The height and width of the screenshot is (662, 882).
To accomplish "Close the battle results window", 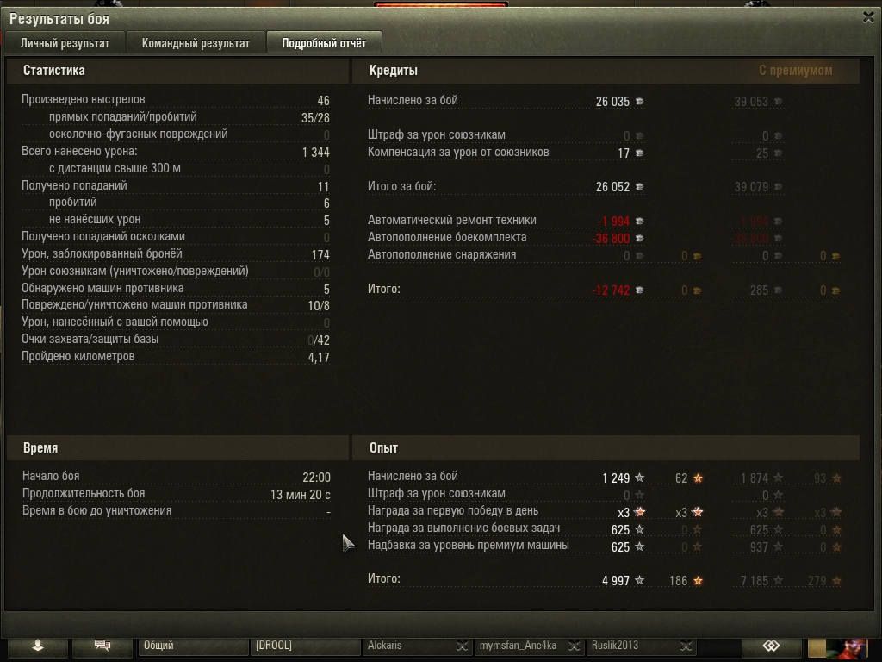I will 868,17.
